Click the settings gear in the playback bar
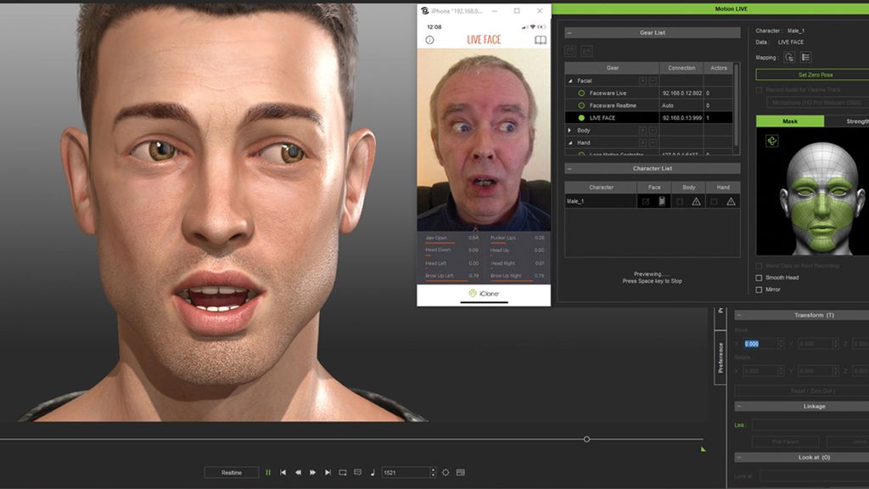Image resolution: width=869 pixels, height=489 pixels. point(446,472)
